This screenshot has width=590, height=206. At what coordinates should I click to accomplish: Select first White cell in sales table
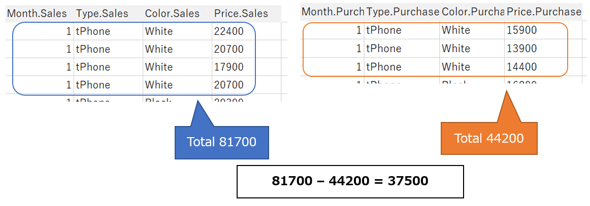(177, 31)
